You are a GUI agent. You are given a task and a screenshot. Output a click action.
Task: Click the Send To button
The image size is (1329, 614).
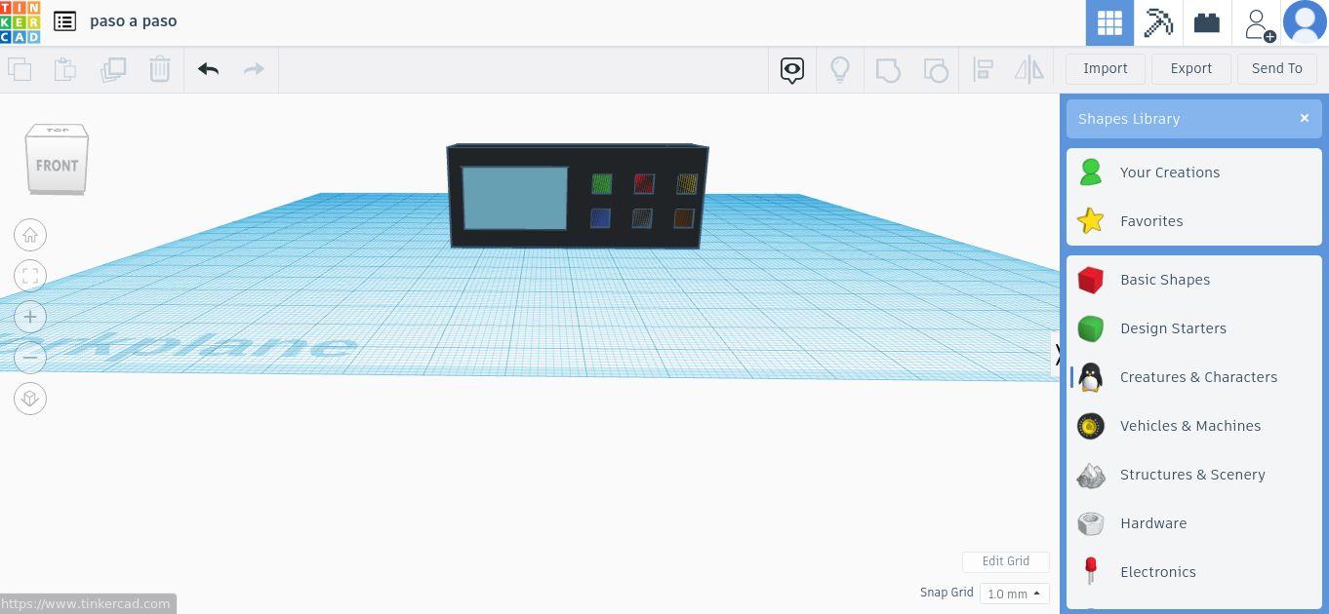pyautogui.click(x=1277, y=68)
